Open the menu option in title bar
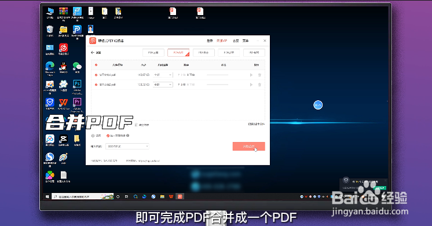 point(246,41)
